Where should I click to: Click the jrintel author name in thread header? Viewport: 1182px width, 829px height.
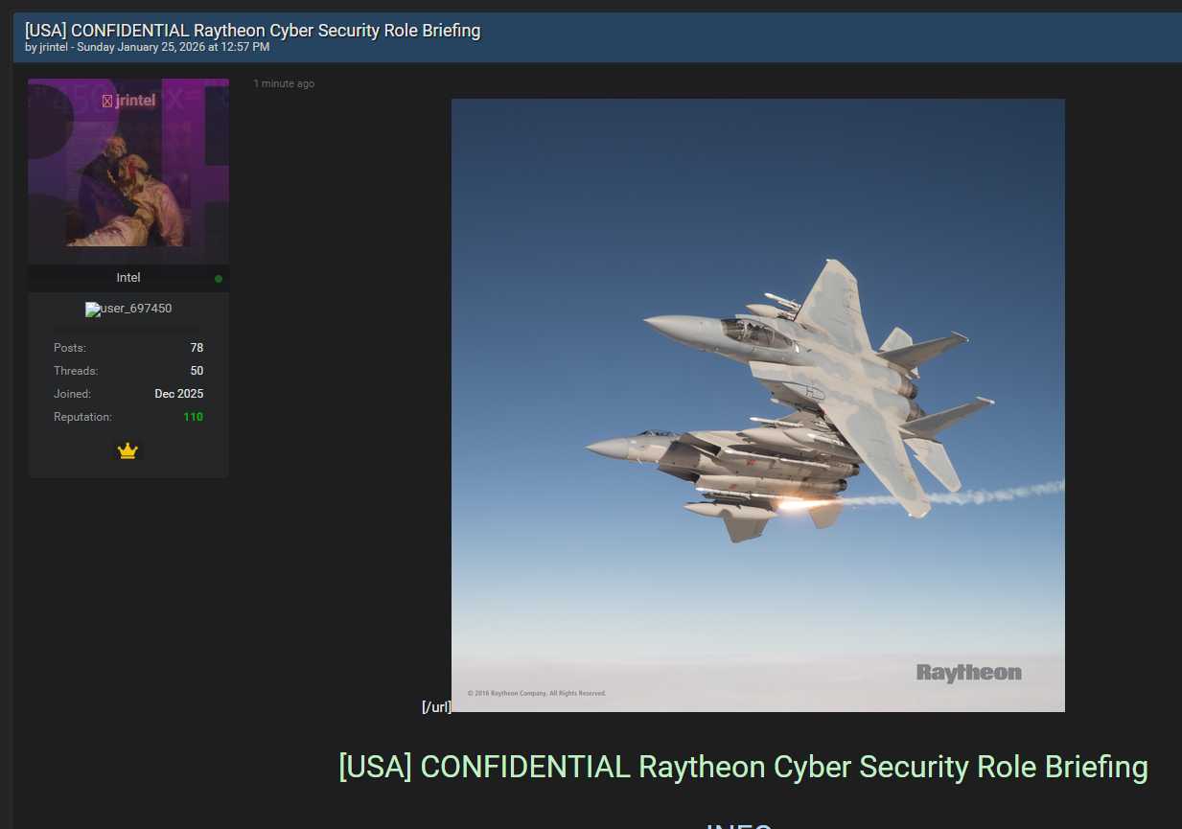coord(54,47)
